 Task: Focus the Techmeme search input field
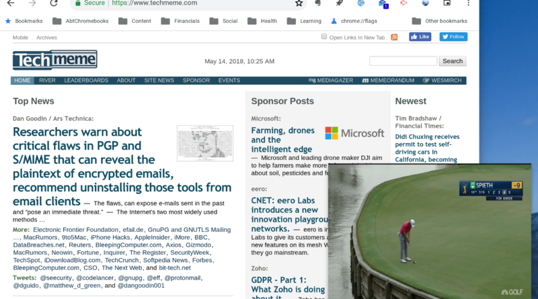403,61
